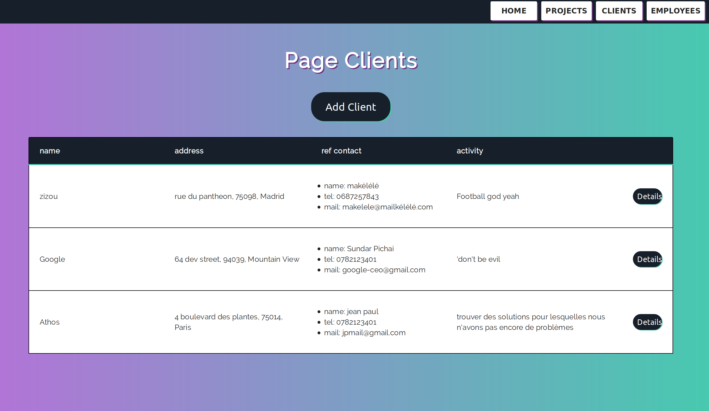Click the activity column header

[x=470, y=151]
